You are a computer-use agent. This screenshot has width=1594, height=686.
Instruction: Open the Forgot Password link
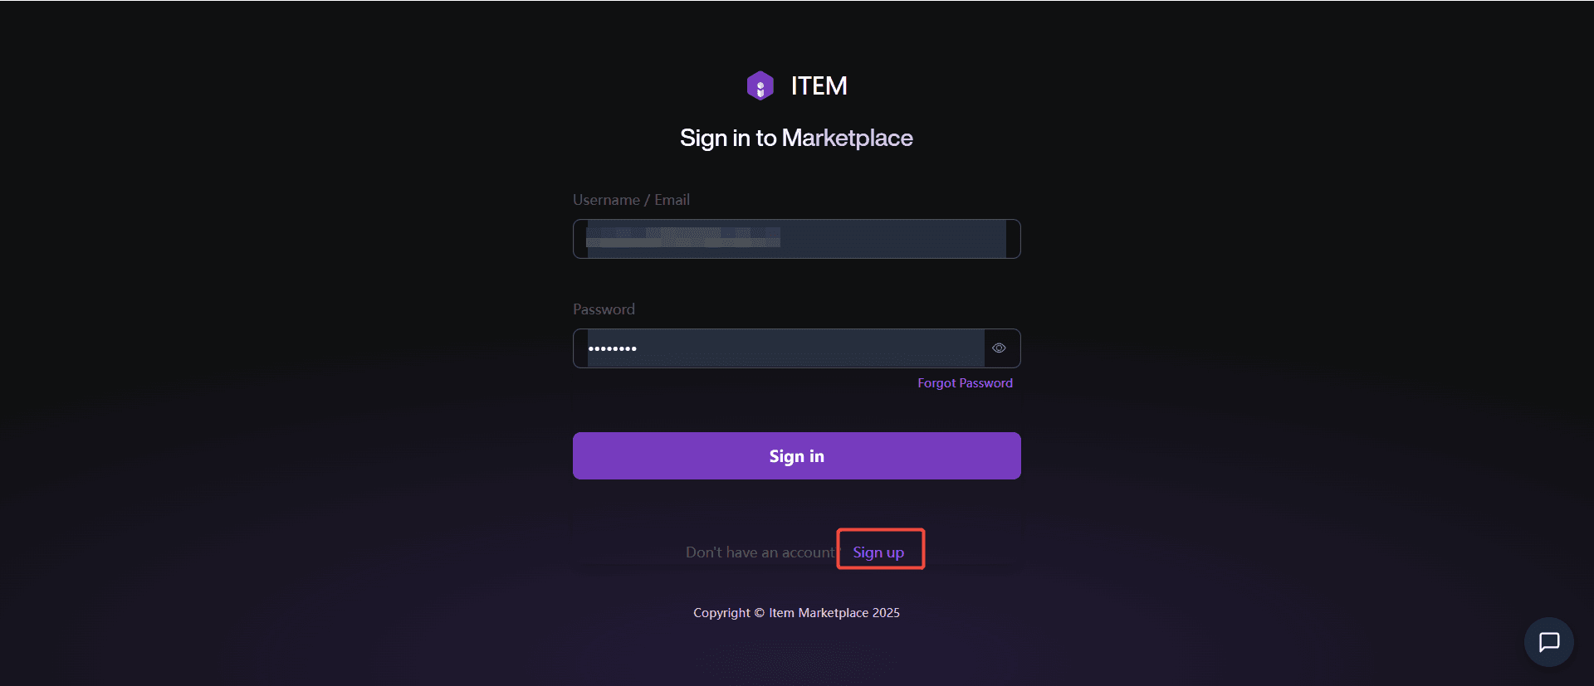coord(965,383)
